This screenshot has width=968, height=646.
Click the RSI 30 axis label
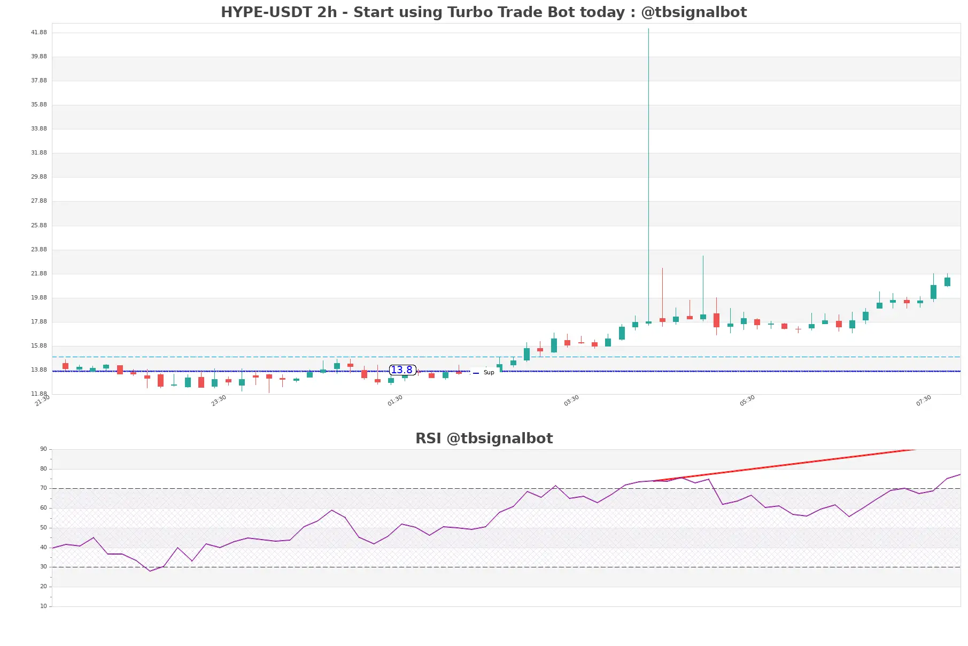tap(43, 567)
